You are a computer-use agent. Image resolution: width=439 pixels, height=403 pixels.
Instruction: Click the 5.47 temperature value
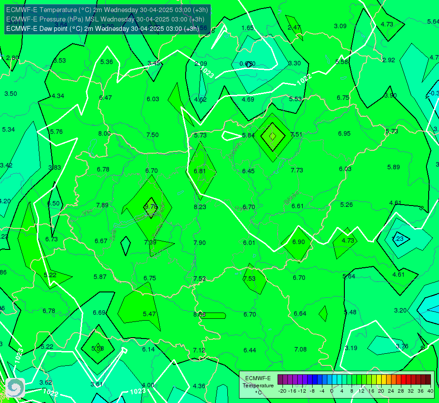149,314
